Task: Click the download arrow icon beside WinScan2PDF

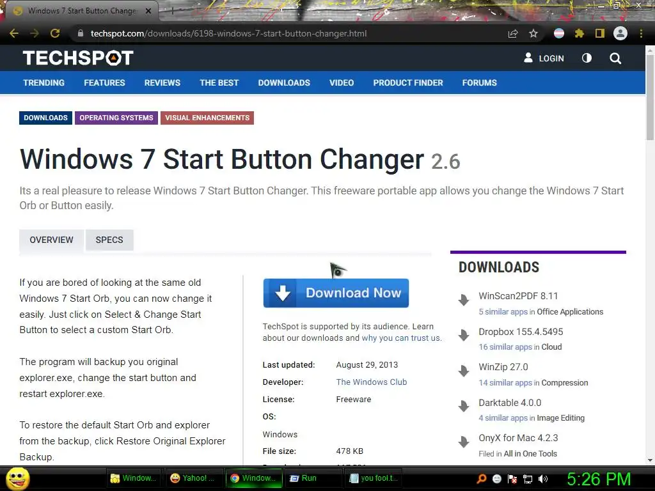Action: click(464, 300)
